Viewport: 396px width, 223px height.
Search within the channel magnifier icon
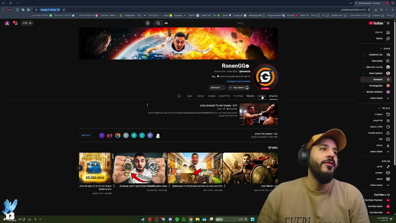coord(179,96)
